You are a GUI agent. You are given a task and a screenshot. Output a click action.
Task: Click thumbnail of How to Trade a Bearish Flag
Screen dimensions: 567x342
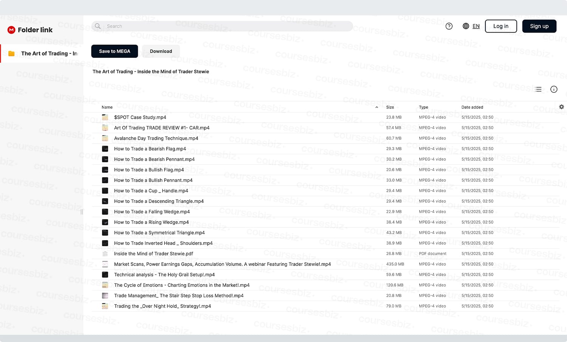[105, 149]
